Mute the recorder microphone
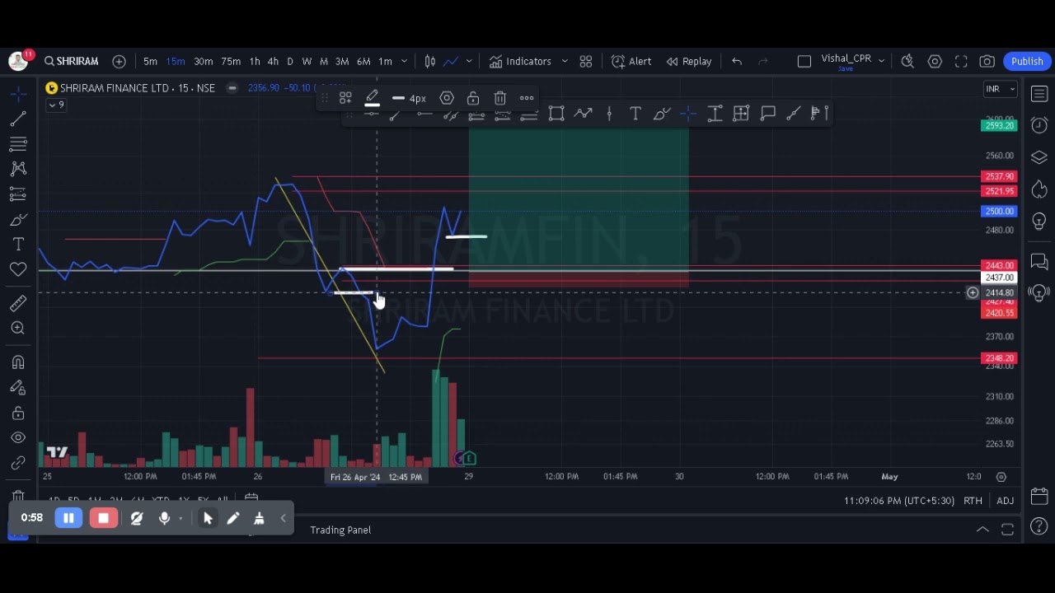Viewport: 1055px width, 593px height. (164, 518)
